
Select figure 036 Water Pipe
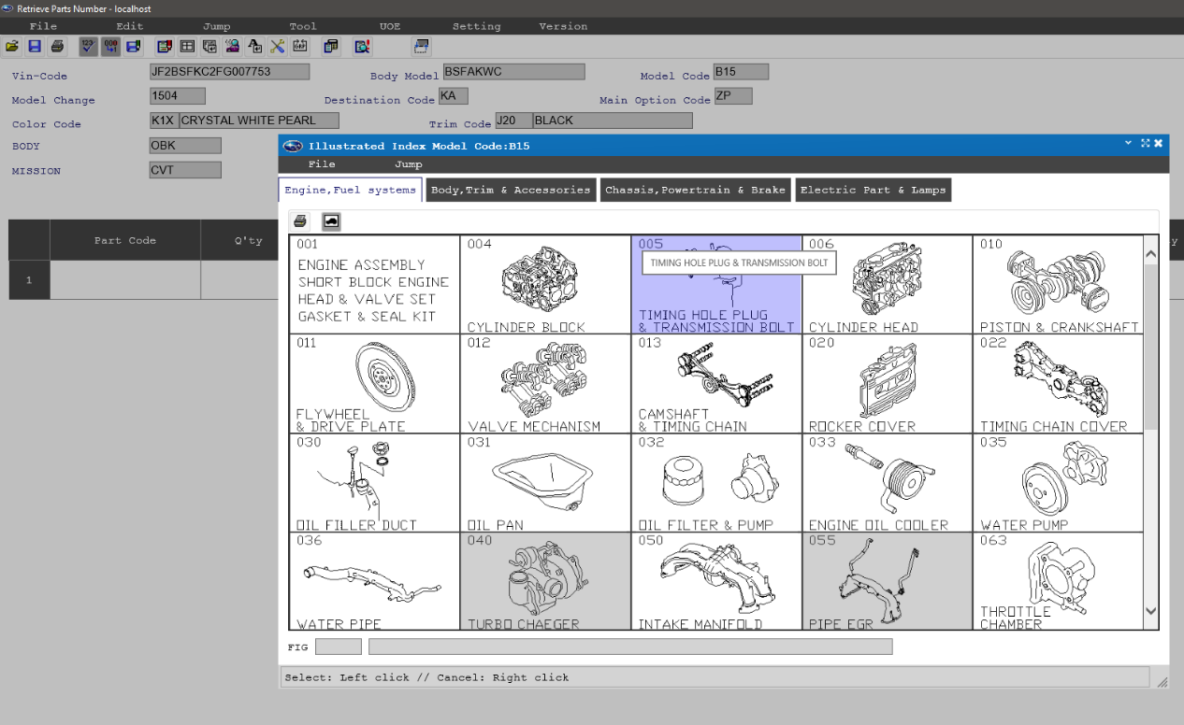pyautogui.click(x=375, y=580)
